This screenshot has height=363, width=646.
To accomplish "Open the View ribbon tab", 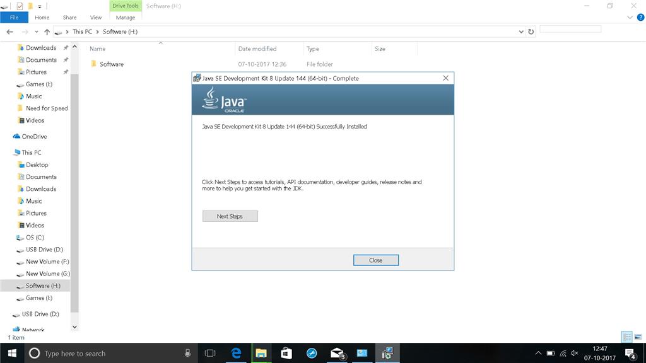I will [x=96, y=17].
